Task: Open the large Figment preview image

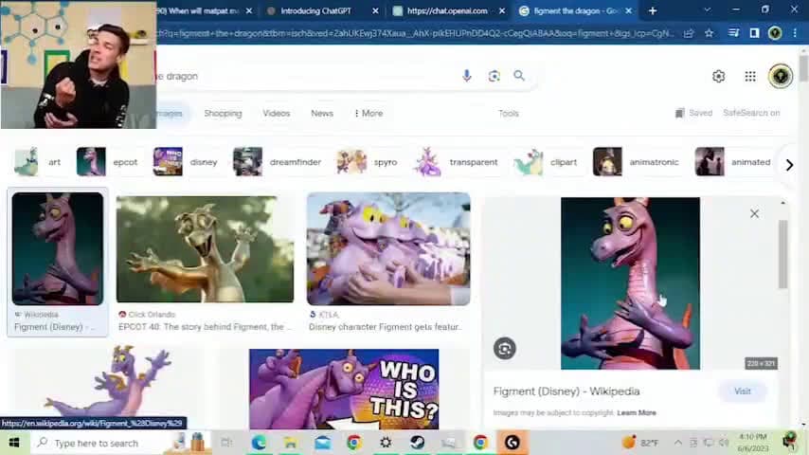Action: (630, 283)
